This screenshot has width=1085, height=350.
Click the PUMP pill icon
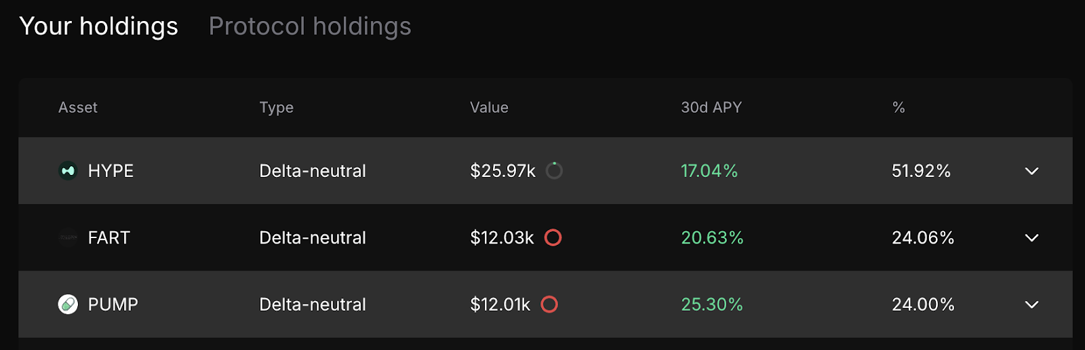point(68,305)
